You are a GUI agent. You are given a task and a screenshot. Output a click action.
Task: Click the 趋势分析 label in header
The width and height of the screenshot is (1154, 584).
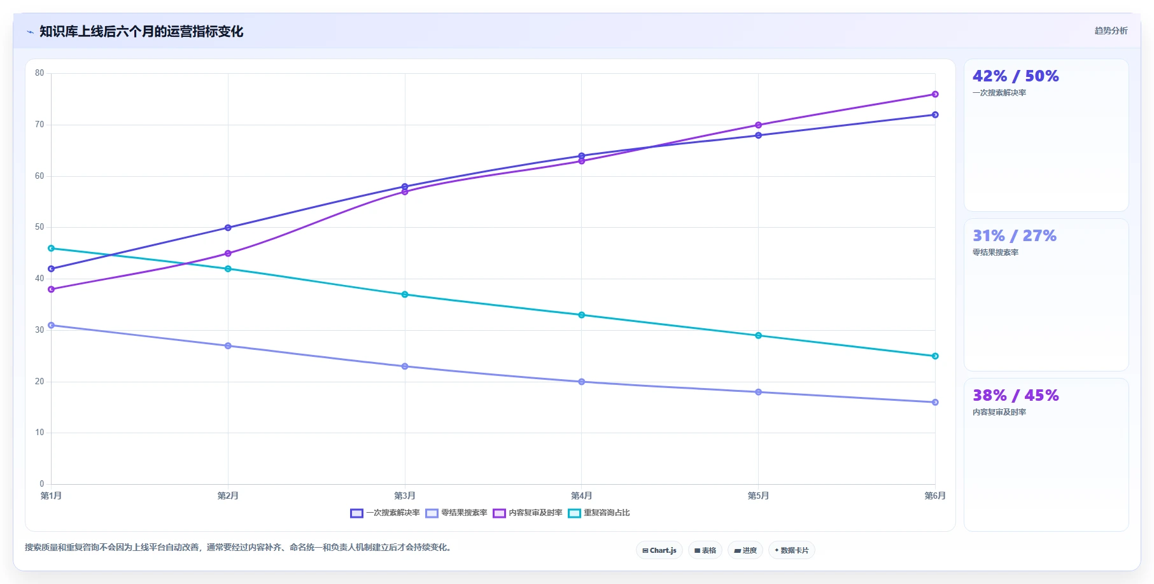point(1111,31)
